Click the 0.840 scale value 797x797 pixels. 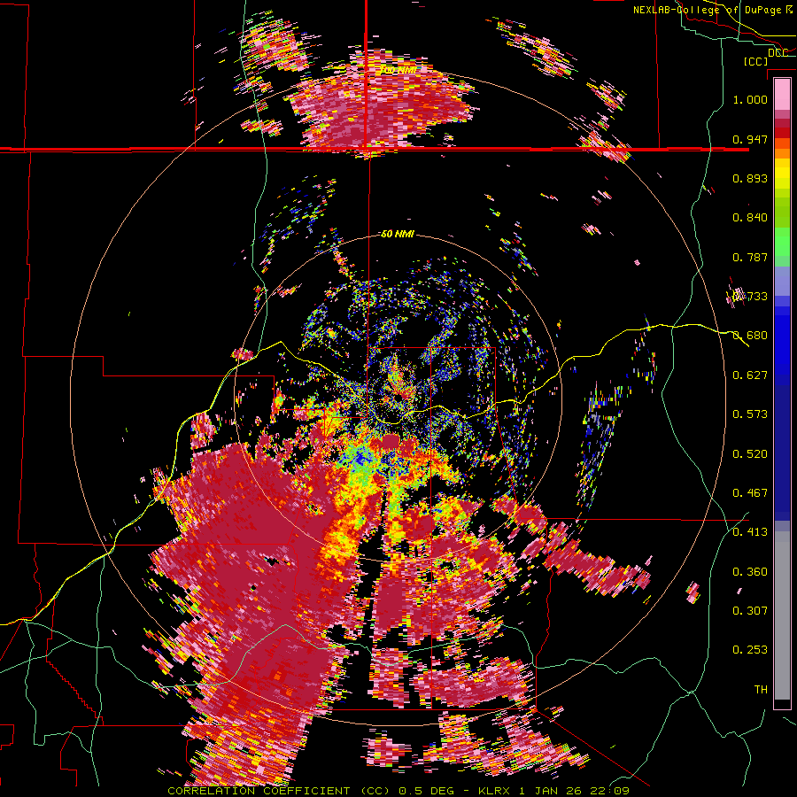750,218
